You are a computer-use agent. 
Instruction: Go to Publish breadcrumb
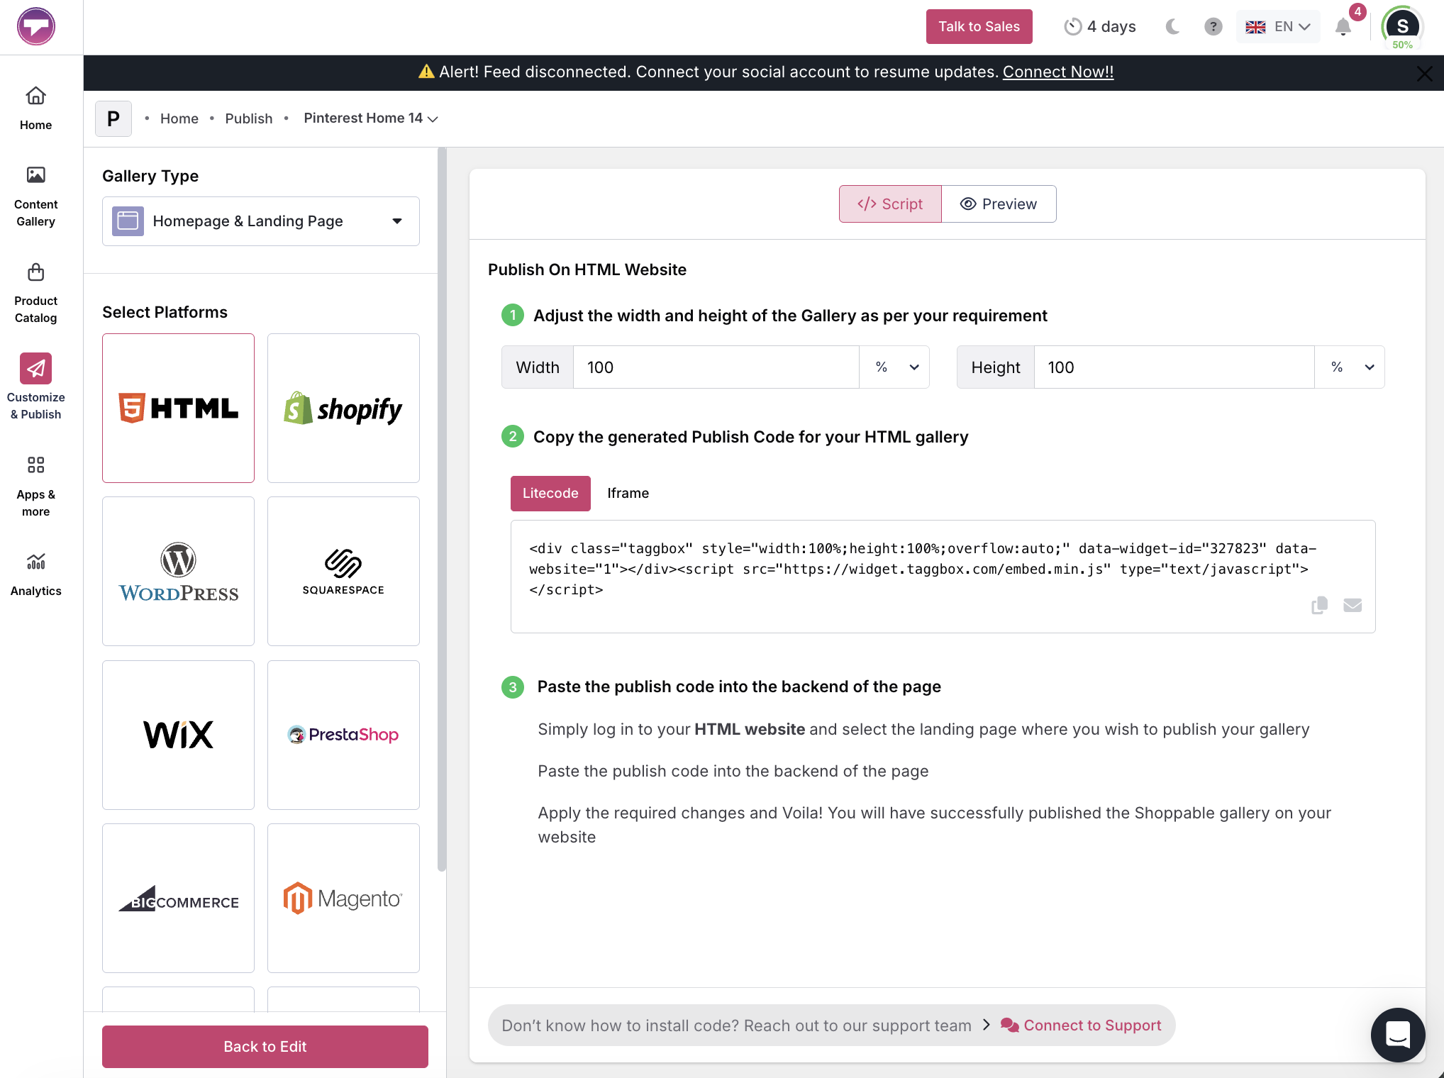pyautogui.click(x=249, y=118)
